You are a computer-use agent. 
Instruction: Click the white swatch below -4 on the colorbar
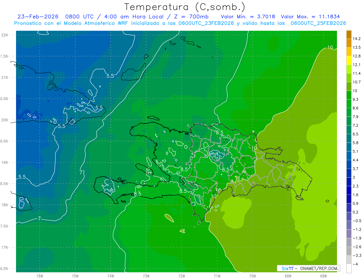[349, 269]
